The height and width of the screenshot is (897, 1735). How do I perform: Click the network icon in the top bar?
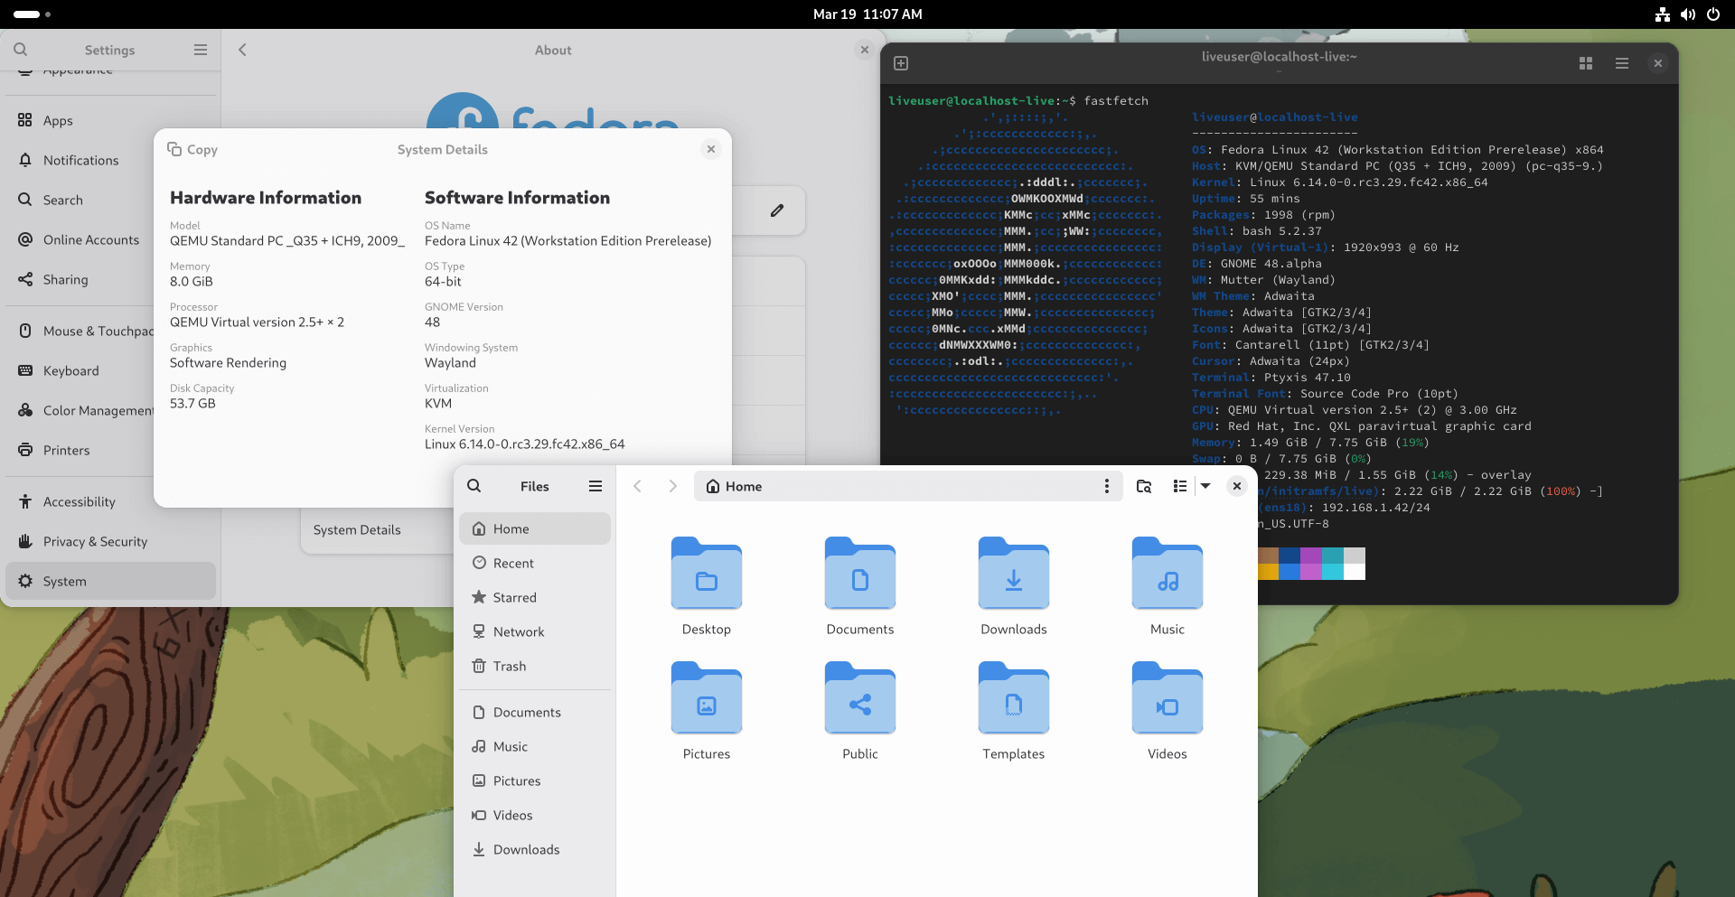point(1661,14)
